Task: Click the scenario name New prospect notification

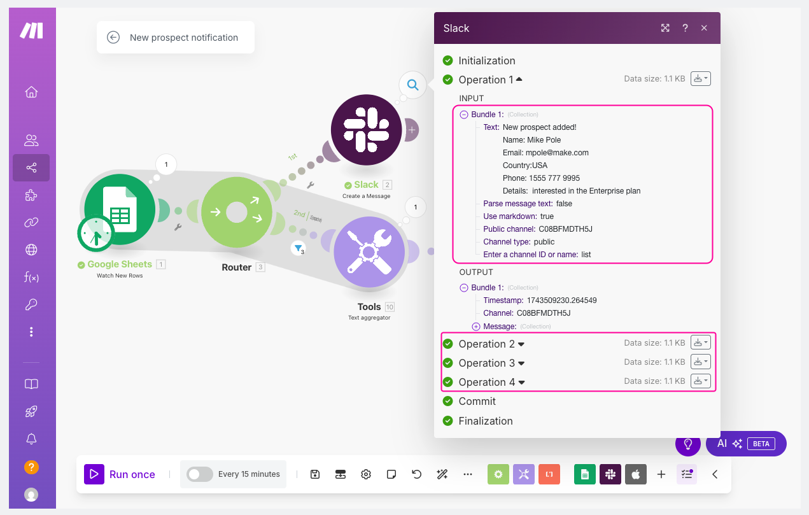Action: 184,38
